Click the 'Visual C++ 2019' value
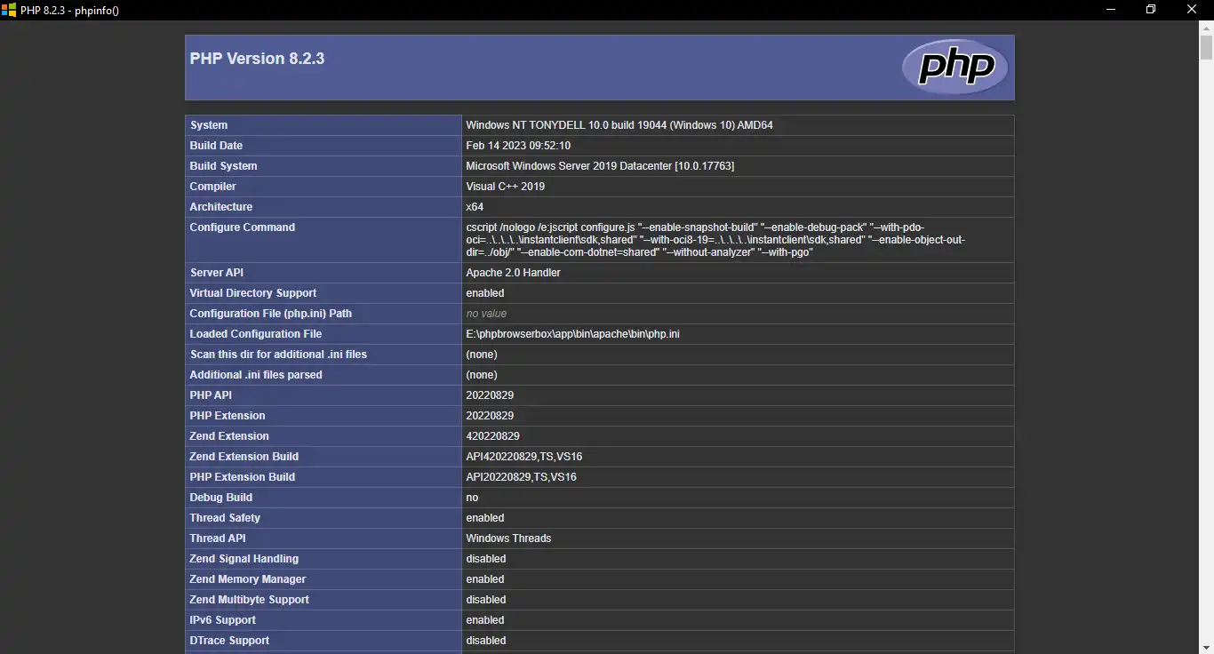This screenshot has height=654, width=1214. (506, 187)
